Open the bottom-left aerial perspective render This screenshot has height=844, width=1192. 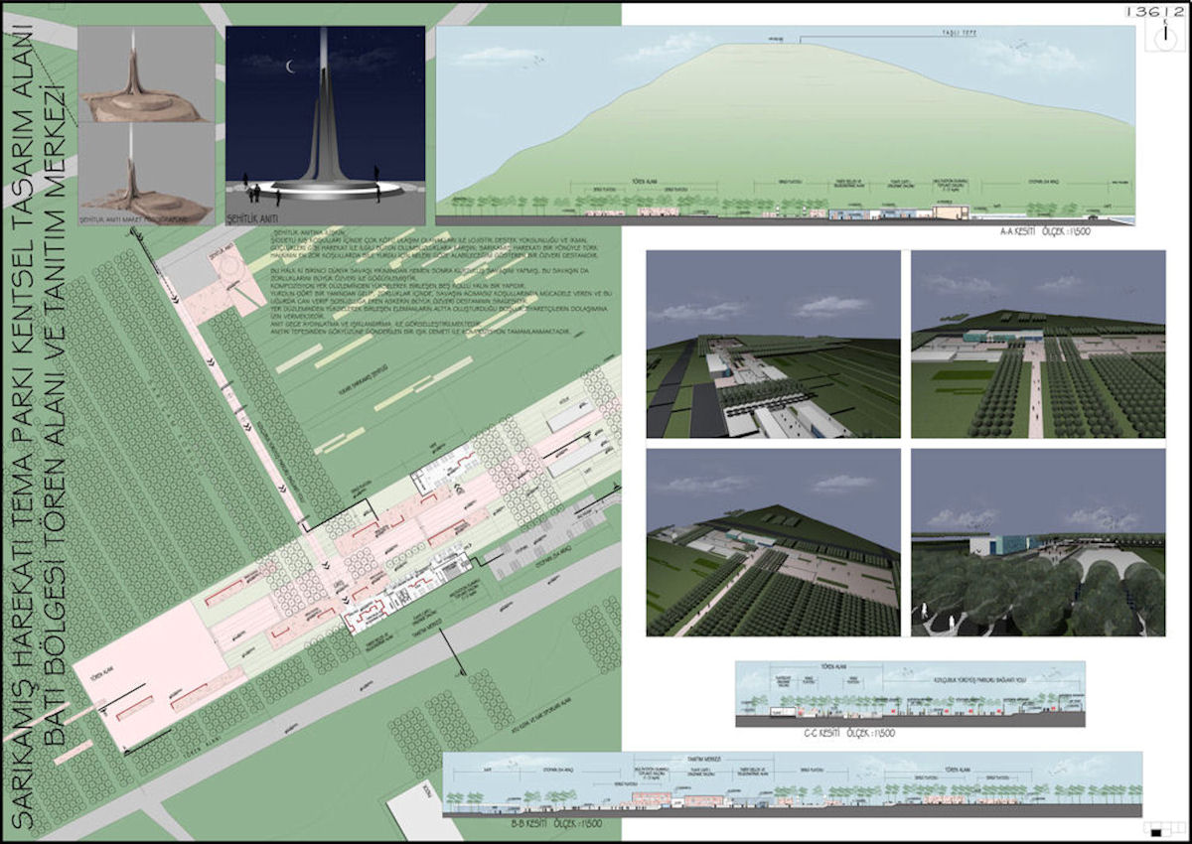coord(773,542)
